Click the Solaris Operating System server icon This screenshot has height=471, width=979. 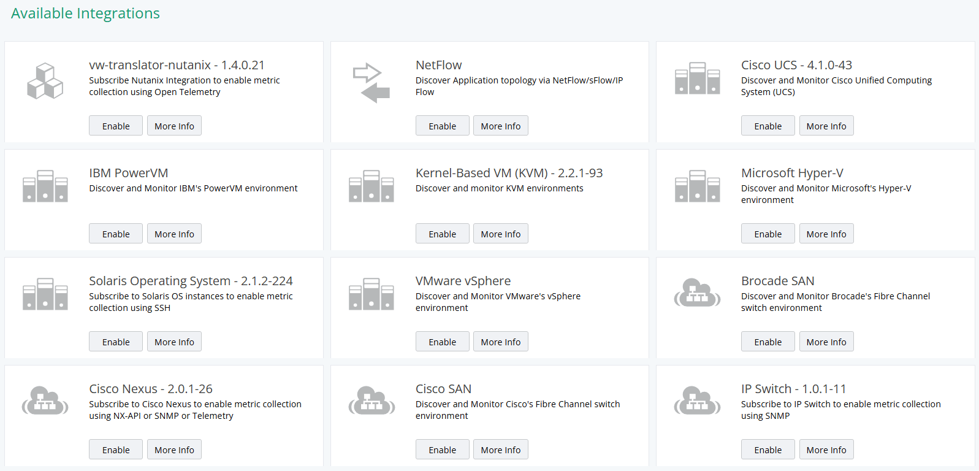[x=45, y=294]
